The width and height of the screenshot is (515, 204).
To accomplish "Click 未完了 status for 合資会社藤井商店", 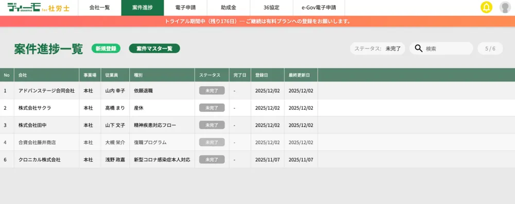I will click(212, 142).
